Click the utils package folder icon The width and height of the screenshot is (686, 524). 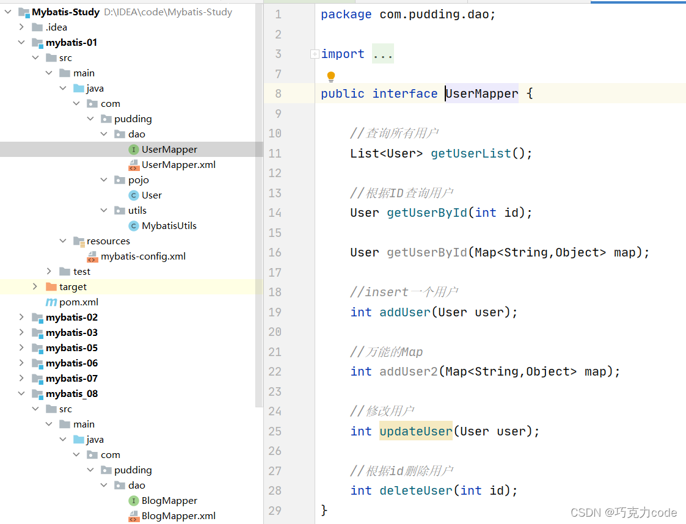pos(120,210)
